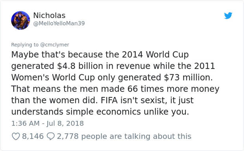Open Nicholas's profile avatar picture

(x=20, y=20)
